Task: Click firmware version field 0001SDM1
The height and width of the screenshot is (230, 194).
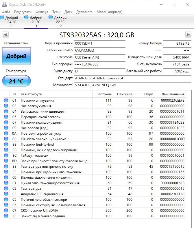Action: [x=100, y=43]
